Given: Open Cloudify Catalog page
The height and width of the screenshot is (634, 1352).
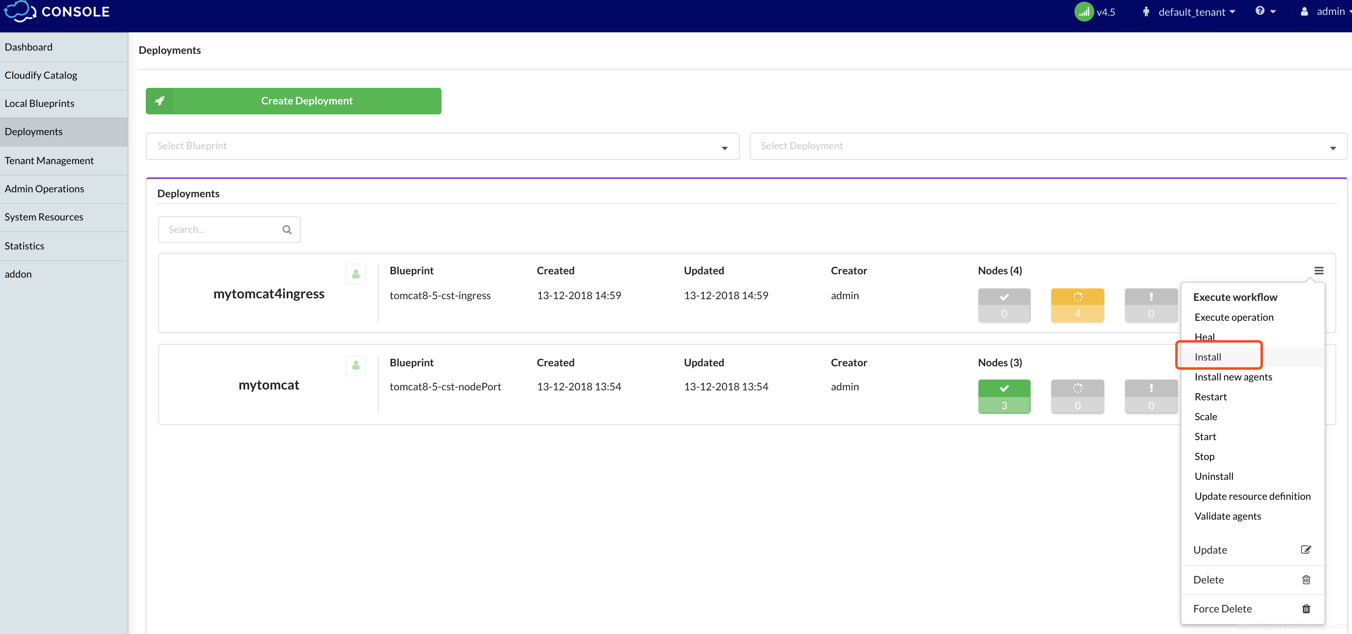Looking at the screenshot, I should click(x=64, y=75).
